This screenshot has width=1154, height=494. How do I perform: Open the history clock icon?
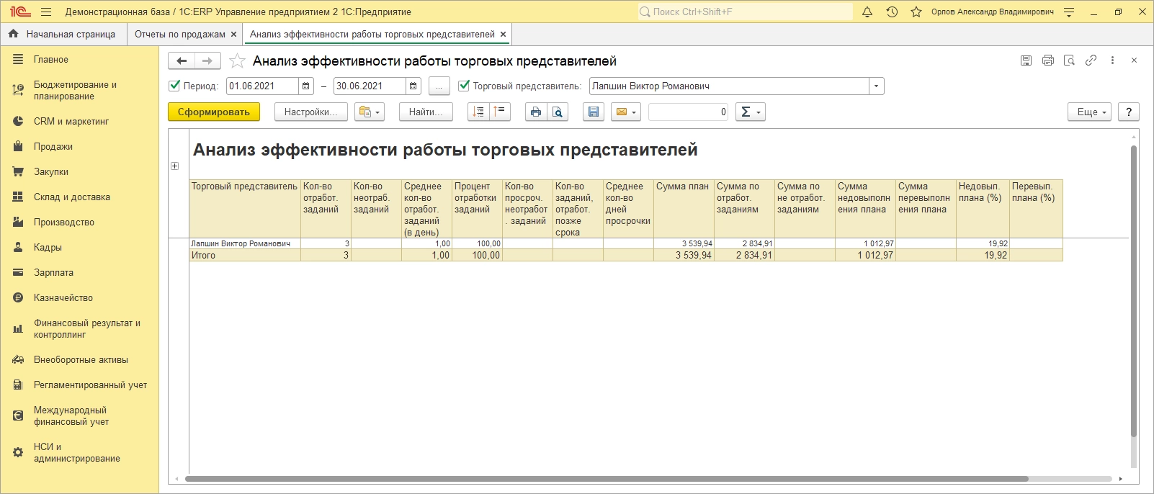pos(892,12)
